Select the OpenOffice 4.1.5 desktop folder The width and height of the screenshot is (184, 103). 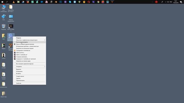(11, 8)
